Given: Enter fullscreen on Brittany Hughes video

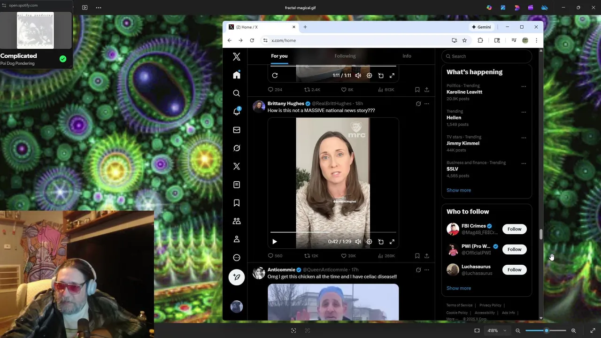Looking at the screenshot, I should click(392, 242).
